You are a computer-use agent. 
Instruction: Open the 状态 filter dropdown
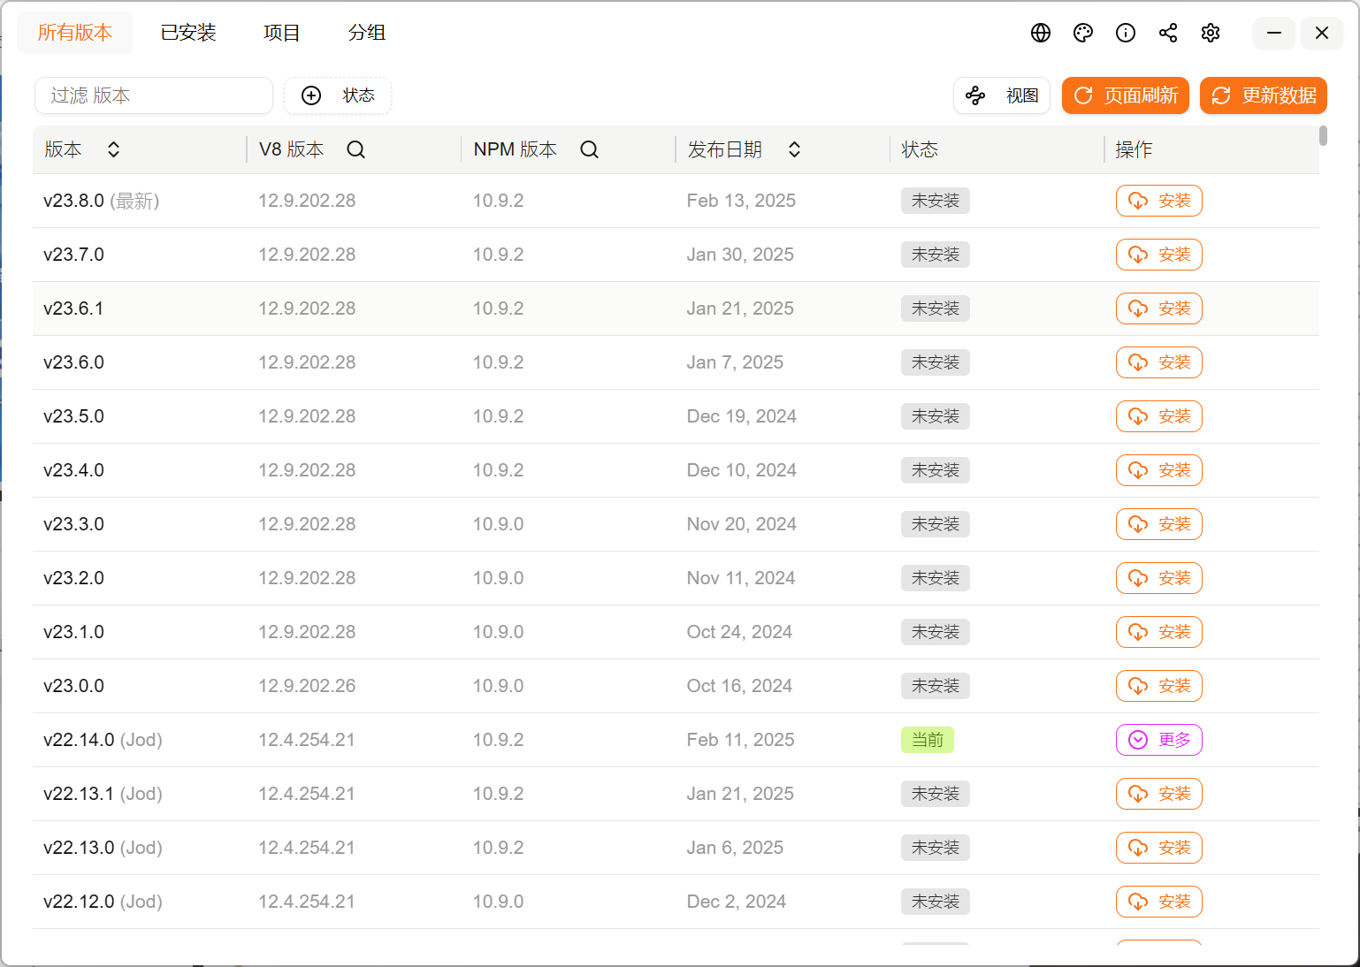pos(338,95)
